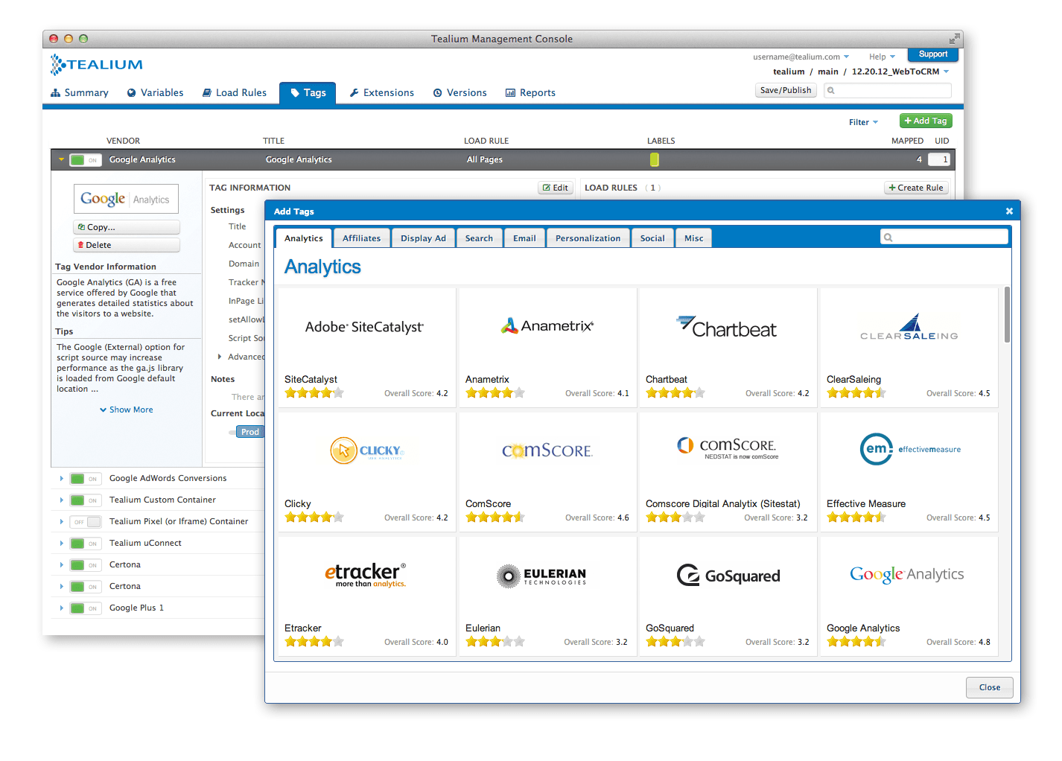Viewport: 1062px width, 761px height.
Task: Select Comscore Digital Analytix (Sitestat) logo
Action: [x=728, y=448]
